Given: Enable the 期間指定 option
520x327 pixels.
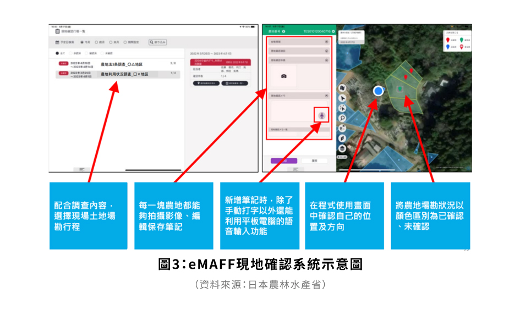Looking at the screenshot, I should [125, 41].
